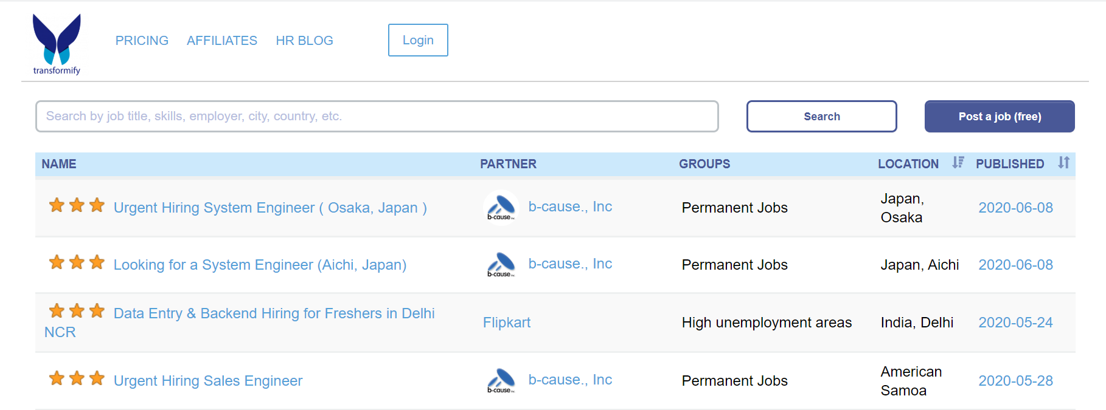Click b-cause logo in Osaka job row
This screenshot has height=410, width=1106.
501,208
